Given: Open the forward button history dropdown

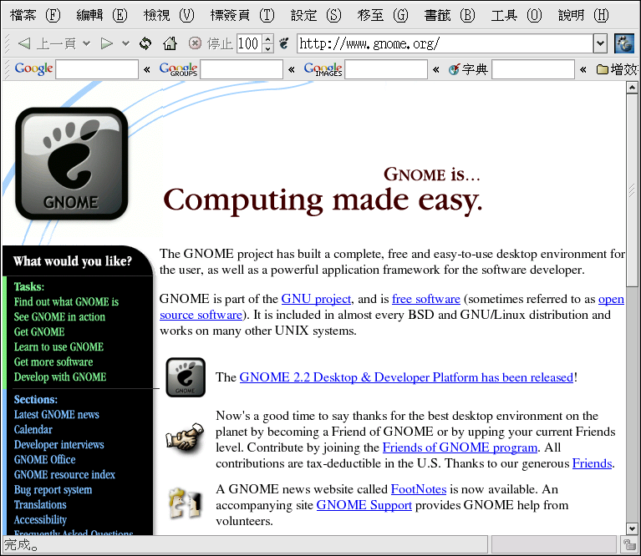Looking at the screenshot, I should click(125, 43).
